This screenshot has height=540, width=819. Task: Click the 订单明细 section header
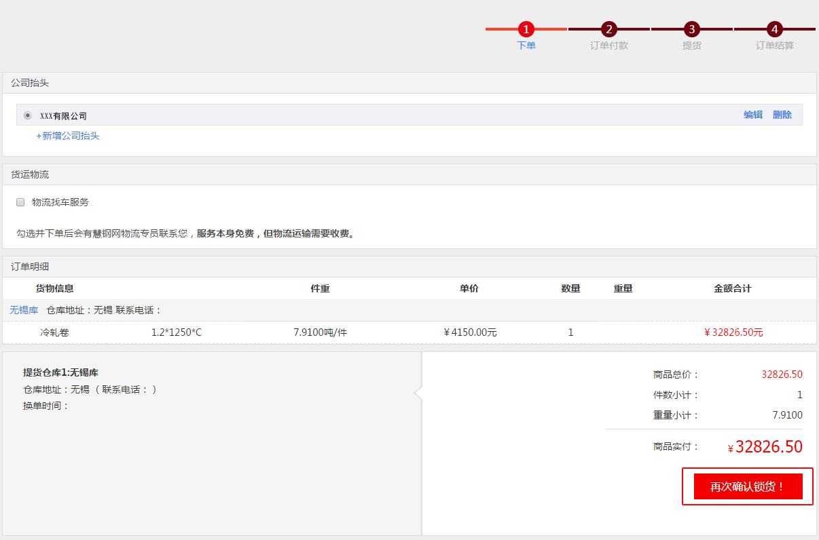click(x=30, y=267)
